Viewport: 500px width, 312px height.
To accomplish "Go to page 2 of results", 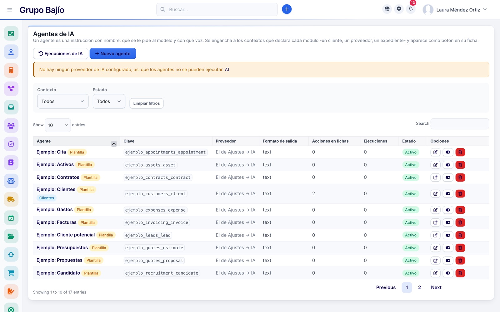I will pyautogui.click(x=419, y=287).
